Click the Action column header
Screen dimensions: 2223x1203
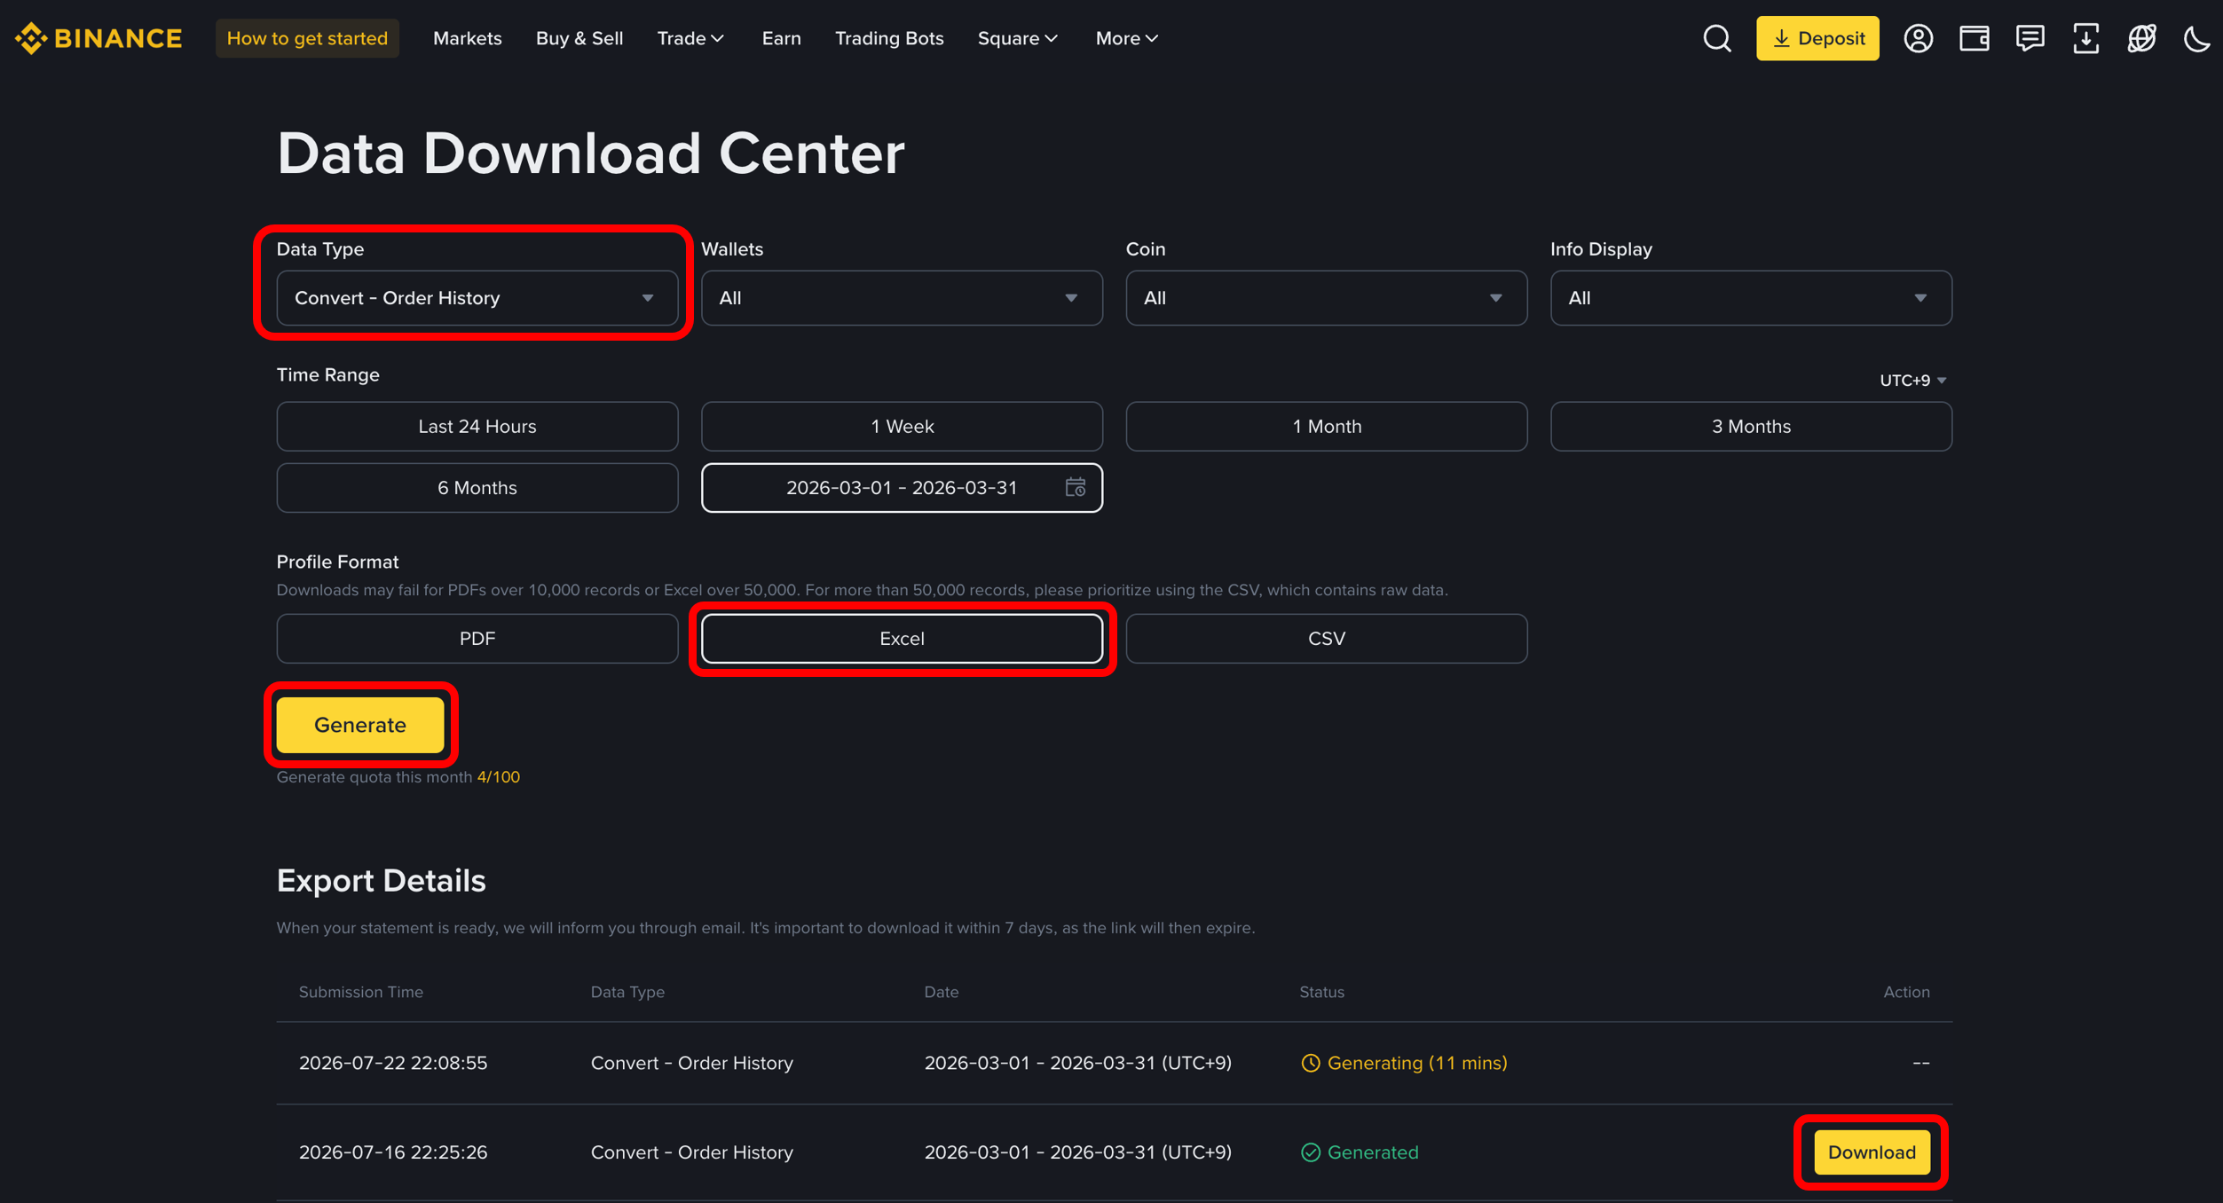point(1906,992)
